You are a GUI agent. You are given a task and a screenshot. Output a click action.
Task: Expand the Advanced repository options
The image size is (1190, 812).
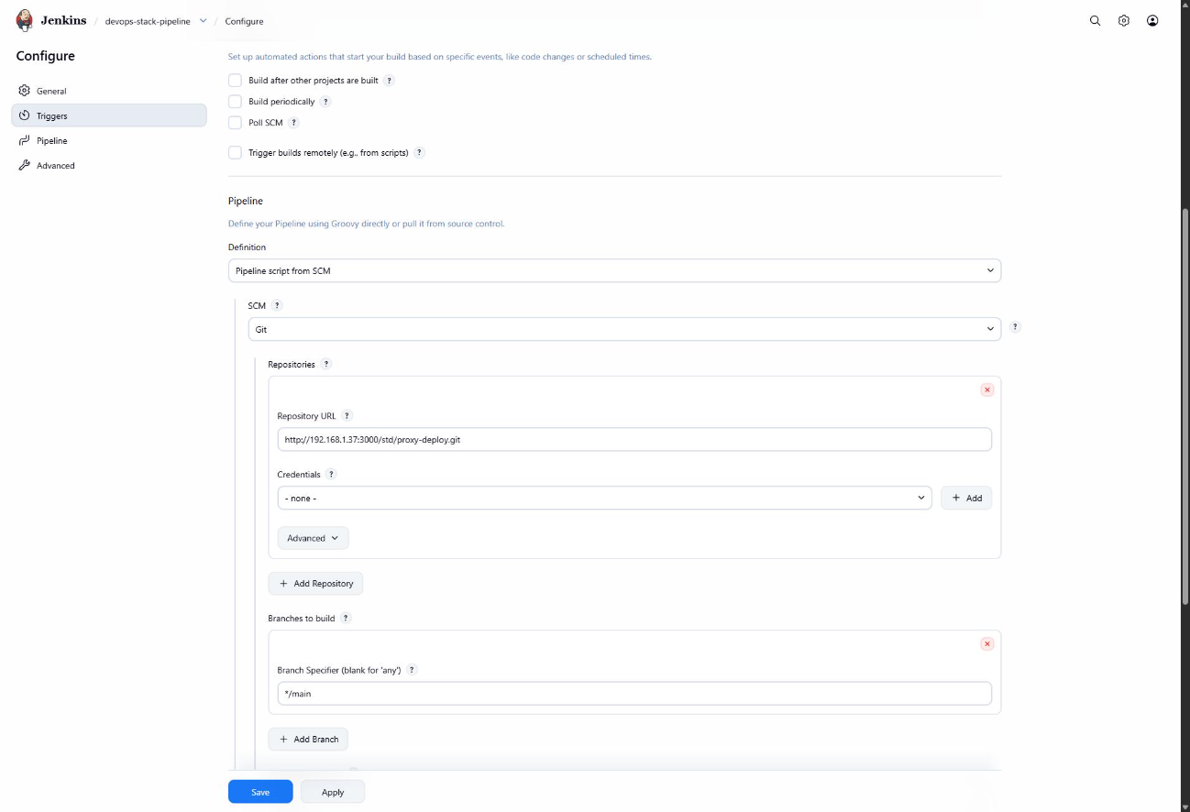coord(313,538)
